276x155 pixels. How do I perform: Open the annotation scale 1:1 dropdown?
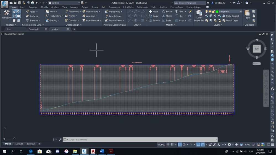224,145
